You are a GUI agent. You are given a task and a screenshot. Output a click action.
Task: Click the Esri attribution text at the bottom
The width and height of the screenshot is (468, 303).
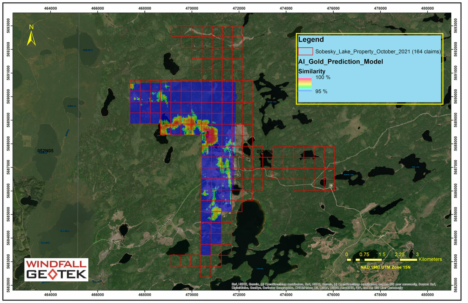(x=333, y=286)
